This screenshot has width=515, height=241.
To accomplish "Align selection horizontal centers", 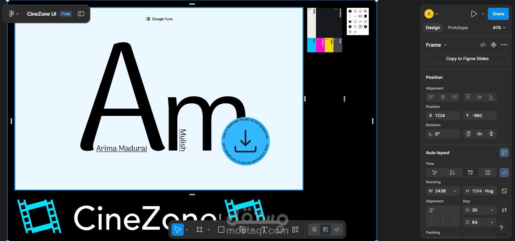I will pyautogui.click(x=443, y=97).
